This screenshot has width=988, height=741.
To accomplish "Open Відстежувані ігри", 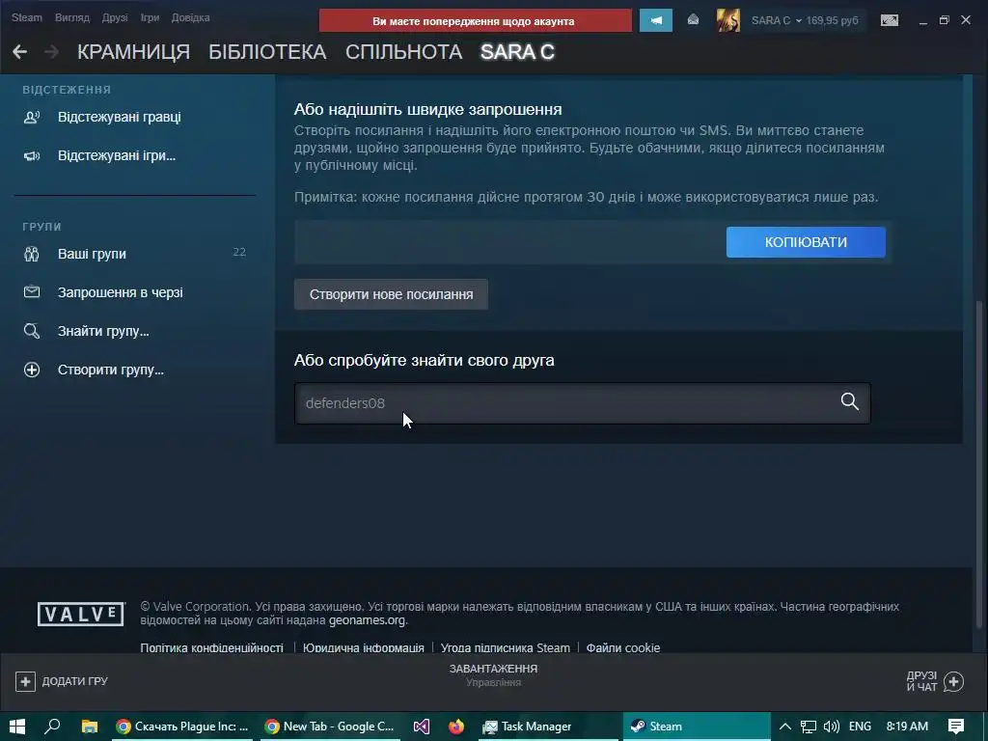I will [117, 155].
